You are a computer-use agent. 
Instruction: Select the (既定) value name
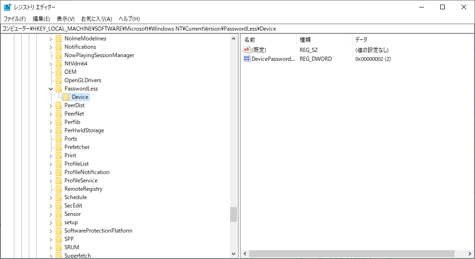[259, 50]
